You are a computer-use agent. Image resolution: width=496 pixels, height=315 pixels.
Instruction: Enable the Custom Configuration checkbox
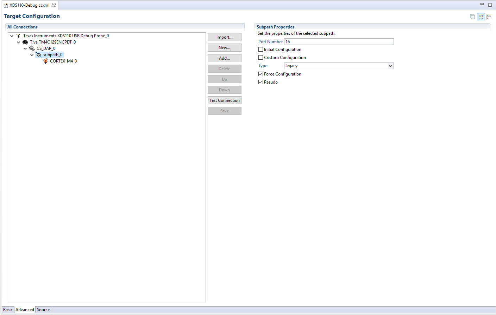point(261,58)
